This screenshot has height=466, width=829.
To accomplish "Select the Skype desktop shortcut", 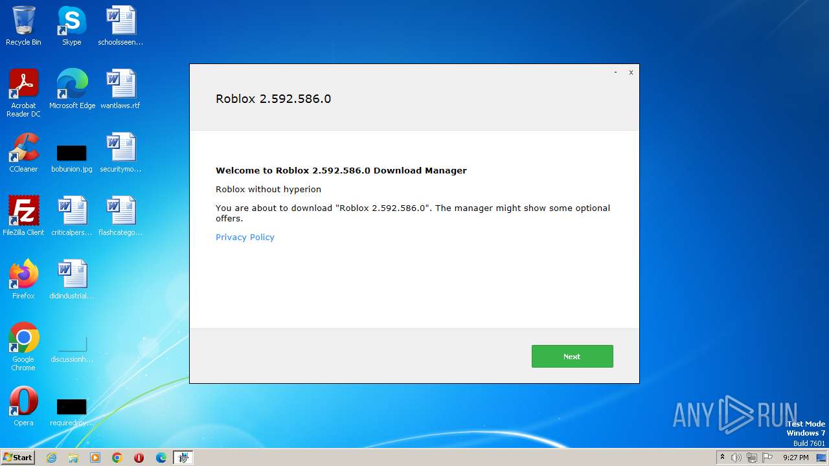I will coord(71,26).
